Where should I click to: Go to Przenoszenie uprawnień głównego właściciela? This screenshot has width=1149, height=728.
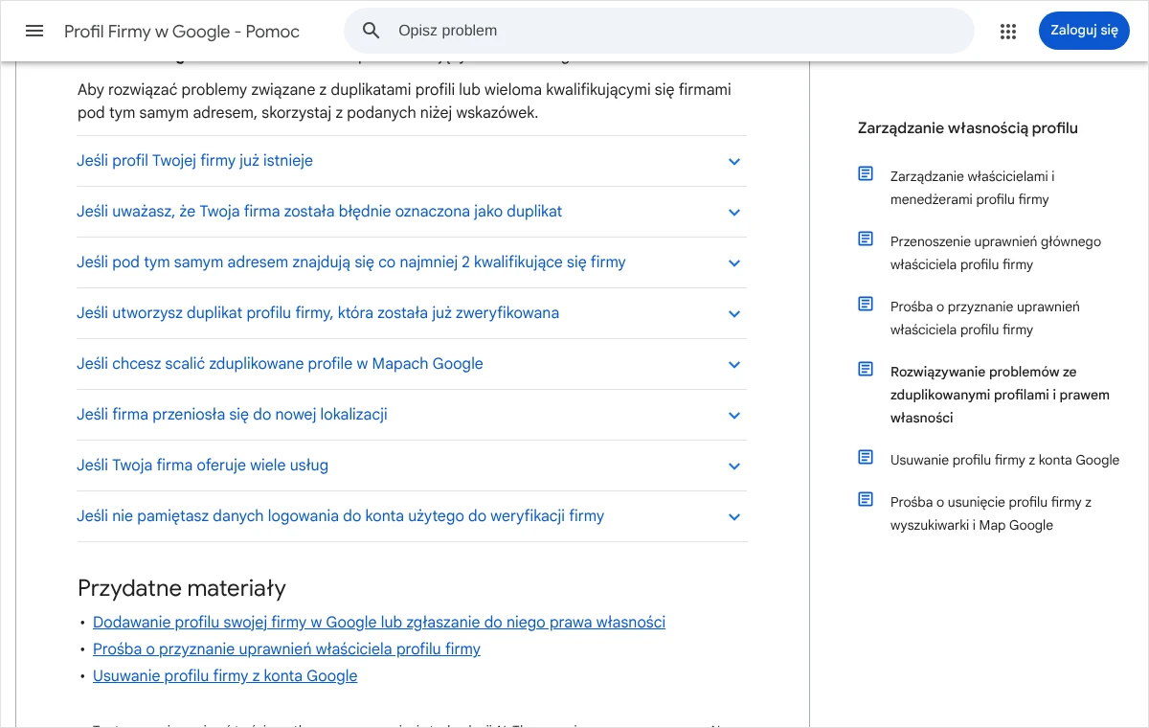(996, 253)
